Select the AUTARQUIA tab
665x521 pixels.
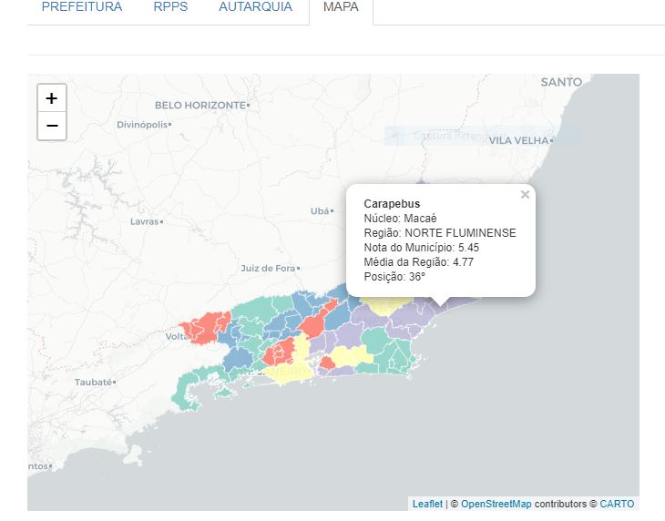pos(255,7)
